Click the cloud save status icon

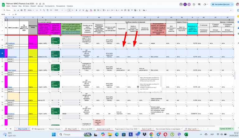coord(44,4)
